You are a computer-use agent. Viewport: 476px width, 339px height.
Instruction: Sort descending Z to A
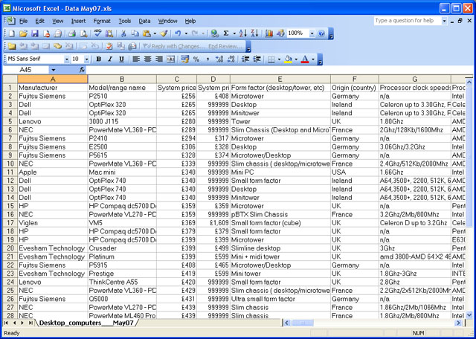pyautogui.click(x=254, y=33)
